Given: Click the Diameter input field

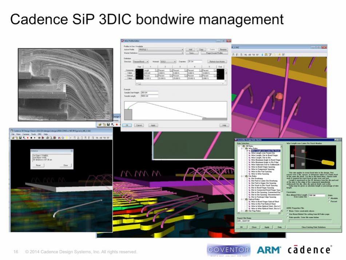Looking at the screenshot, I should click(195, 62).
